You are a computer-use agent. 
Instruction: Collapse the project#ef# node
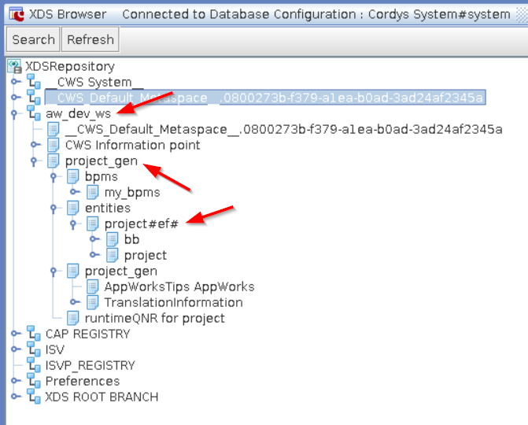tap(73, 224)
